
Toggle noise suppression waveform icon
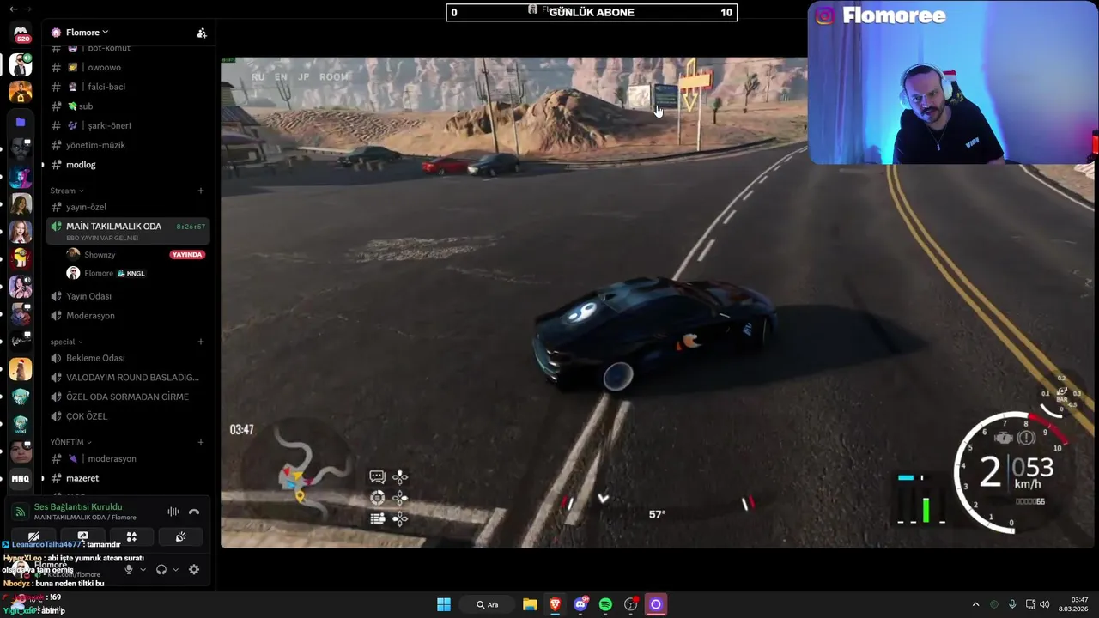coord(173,512)
